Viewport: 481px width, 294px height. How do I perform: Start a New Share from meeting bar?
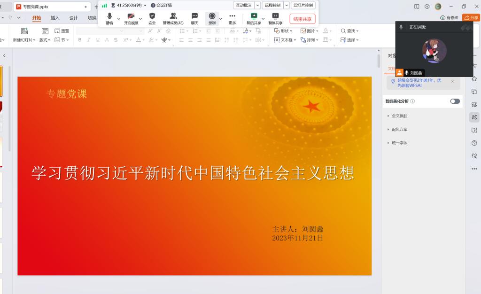pos(254,18)
